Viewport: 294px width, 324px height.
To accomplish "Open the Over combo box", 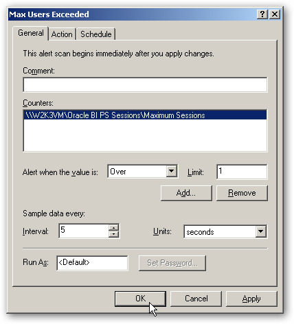I will click(x=142, y=171).
